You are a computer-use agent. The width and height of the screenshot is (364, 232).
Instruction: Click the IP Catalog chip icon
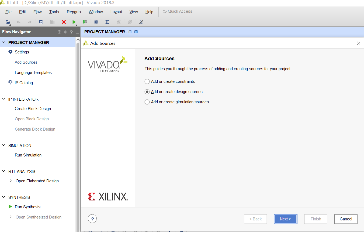tap(11, 83)
